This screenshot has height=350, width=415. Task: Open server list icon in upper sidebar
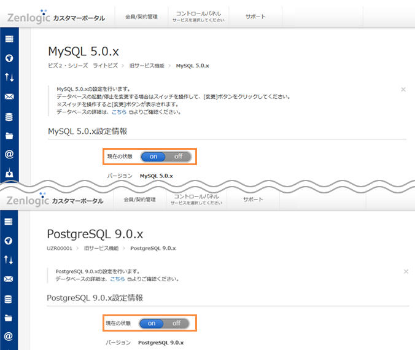[9, 39]
